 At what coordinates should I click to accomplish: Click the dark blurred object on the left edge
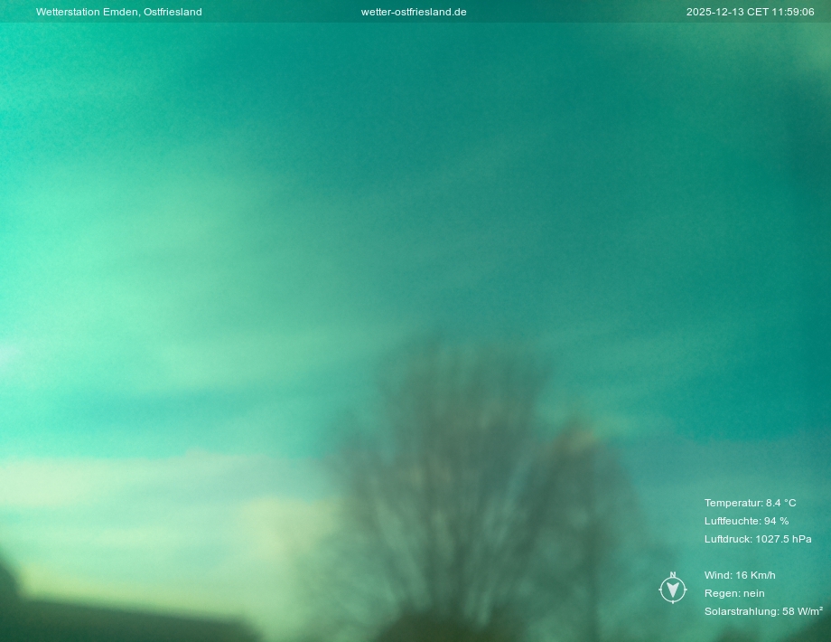click(x=7, y=588)
